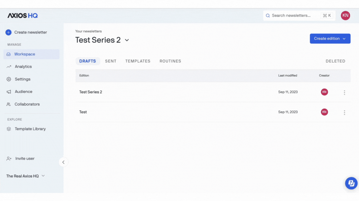359x201 pixels.
Task: Click the search magnifier icon
Action: click(x=268, y=16)
